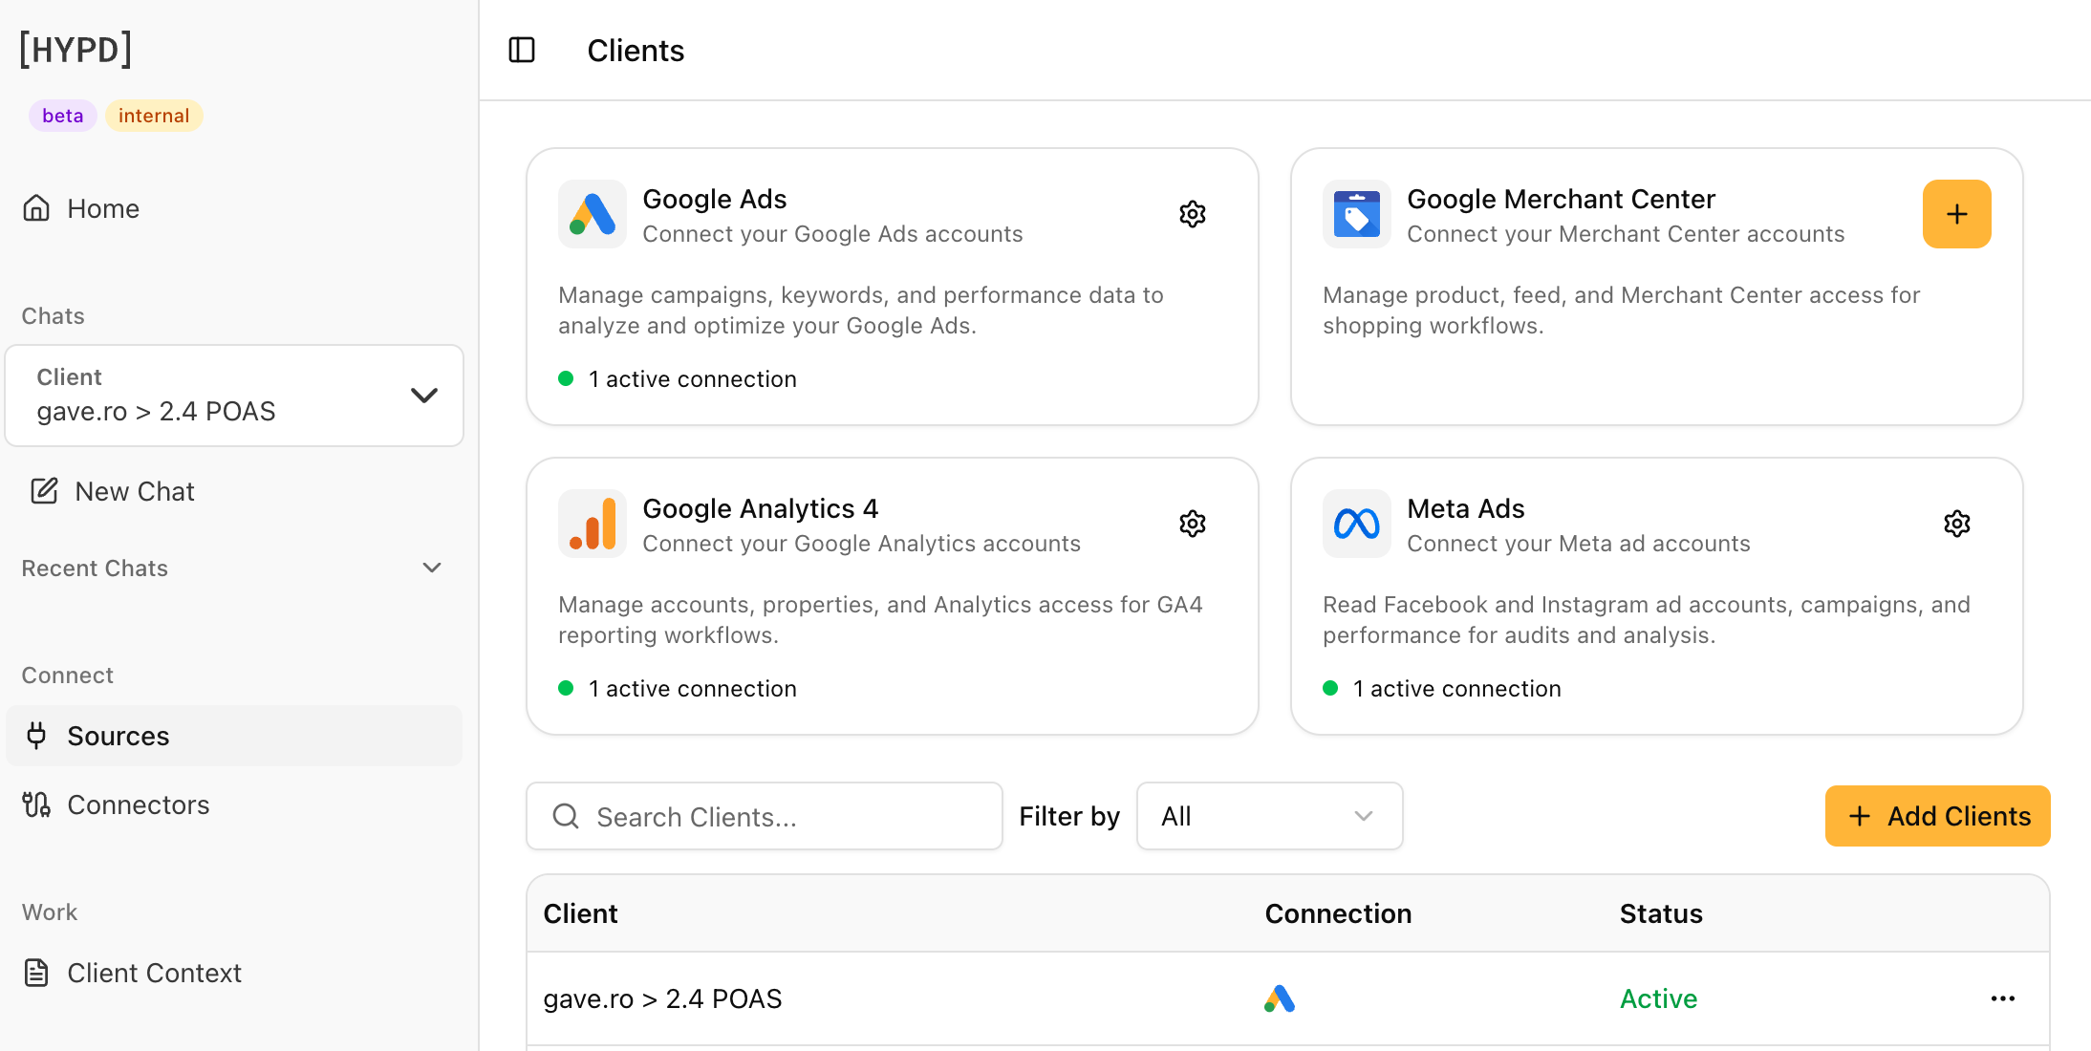Click the Google Ads icon in gave.ro row
Viewport: 2091px width, 1051px height.
[1280, 998]
